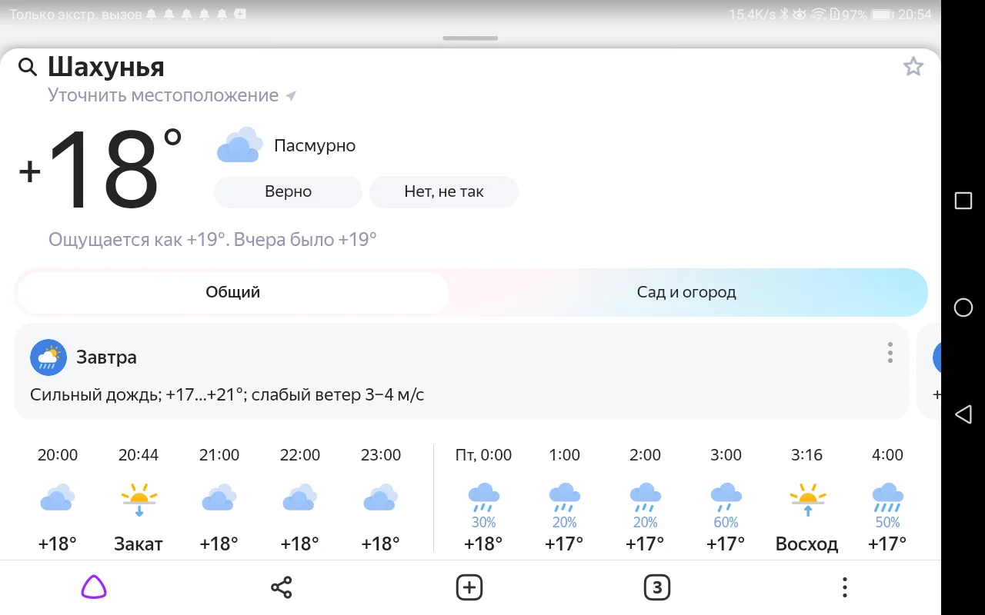Open search with the magnifier icon

tap(28, 67)
